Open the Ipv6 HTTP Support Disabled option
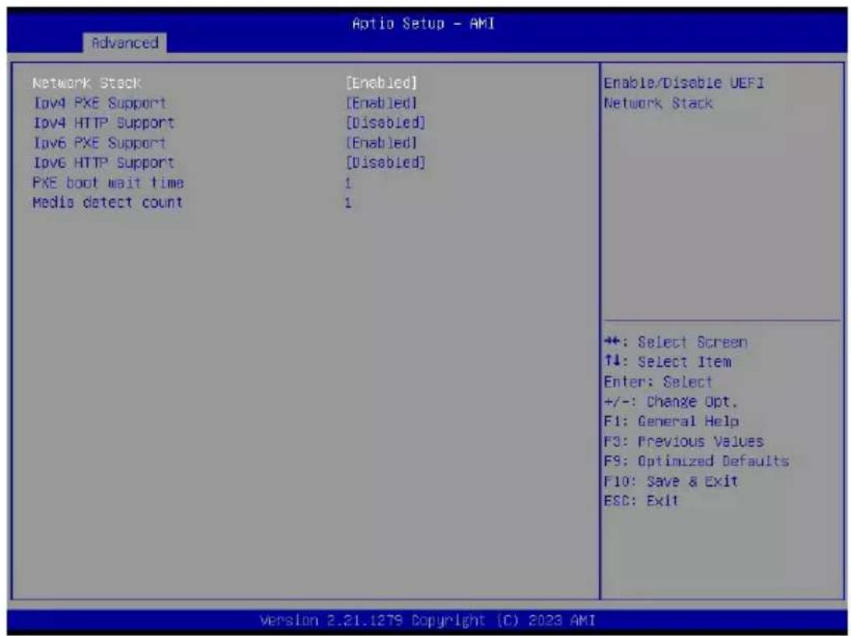This screenshot has width=851, height=636. (385, 163)
